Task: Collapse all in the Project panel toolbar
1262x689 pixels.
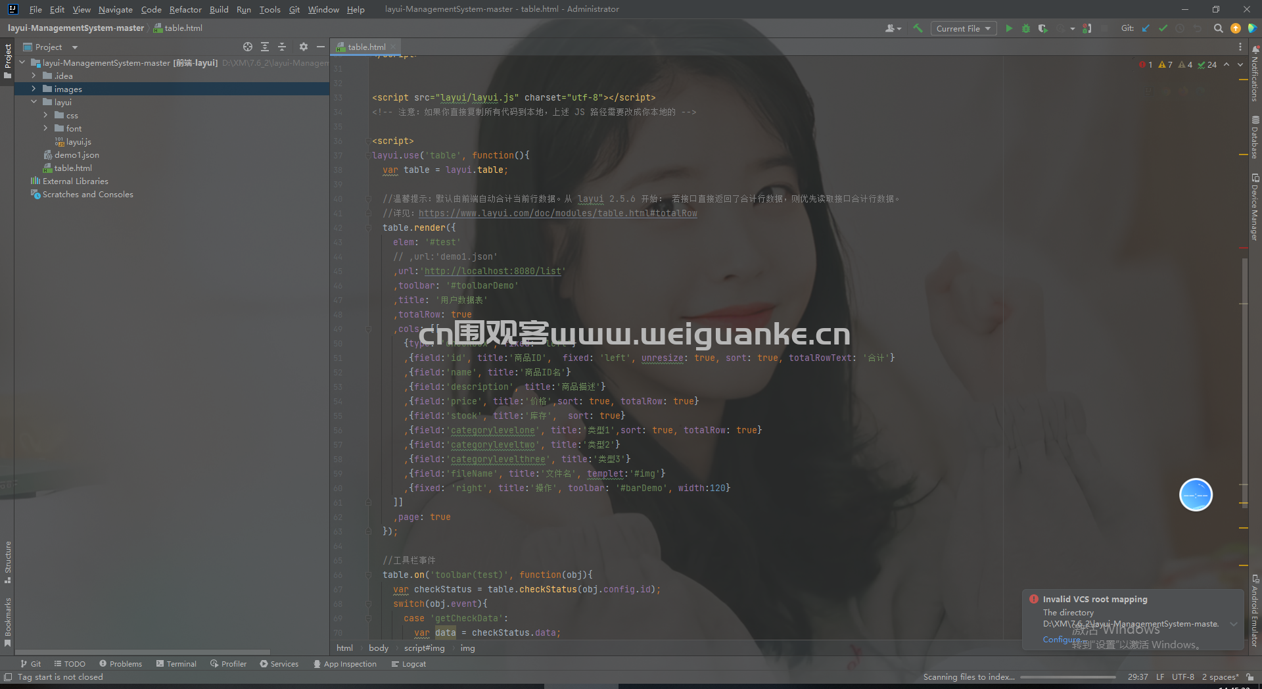Action: click(x=282, y=47)
